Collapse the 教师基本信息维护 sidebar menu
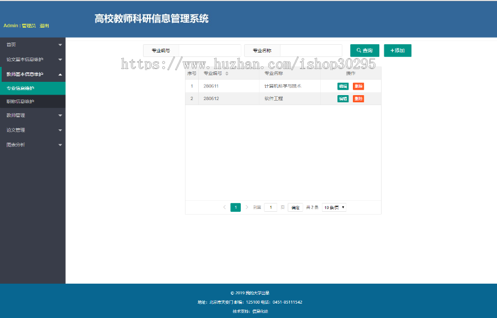Screen dimensions: 497x318 (x=33, y=74)
